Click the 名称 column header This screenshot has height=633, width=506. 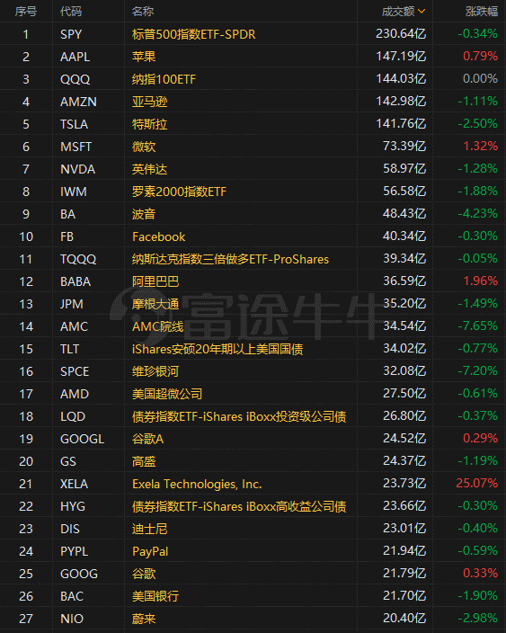click(143, 12)
